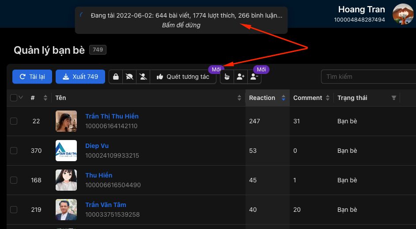Screen dimensions: 416x229
Task: Open Trần Văn Tâm profile link
Action: point(106,205)
